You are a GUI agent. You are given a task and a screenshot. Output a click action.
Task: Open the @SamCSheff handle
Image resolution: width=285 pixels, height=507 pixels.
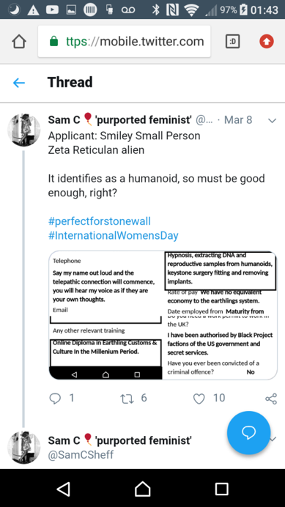pos(81,455)
